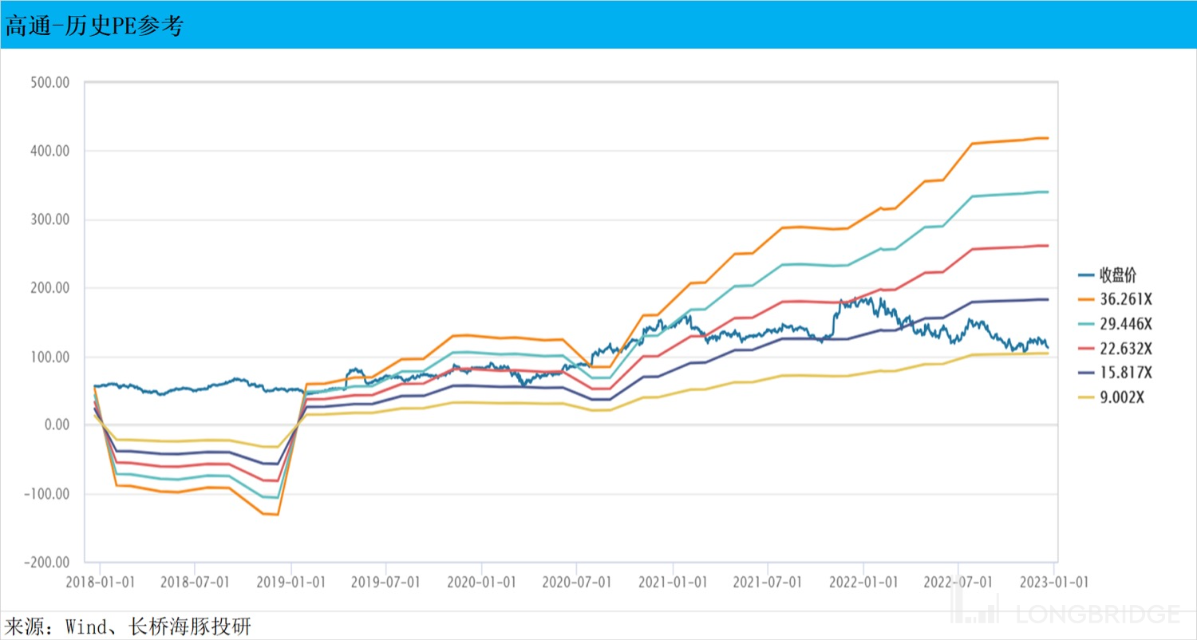Click the yellow line marker beside 9.002X
Screen dimensions: 1197x640
click(x=1085, y=397)
